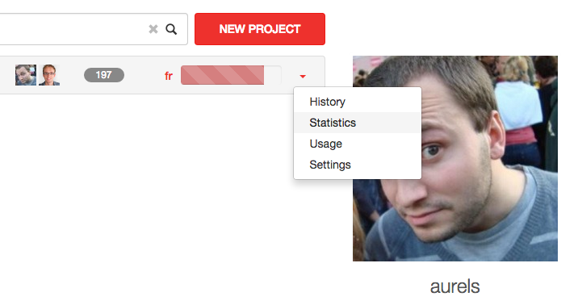This screenshot has height=305, width=578.
Task: Collapse the menu with the red caret arrow
Action: [303, 76]
